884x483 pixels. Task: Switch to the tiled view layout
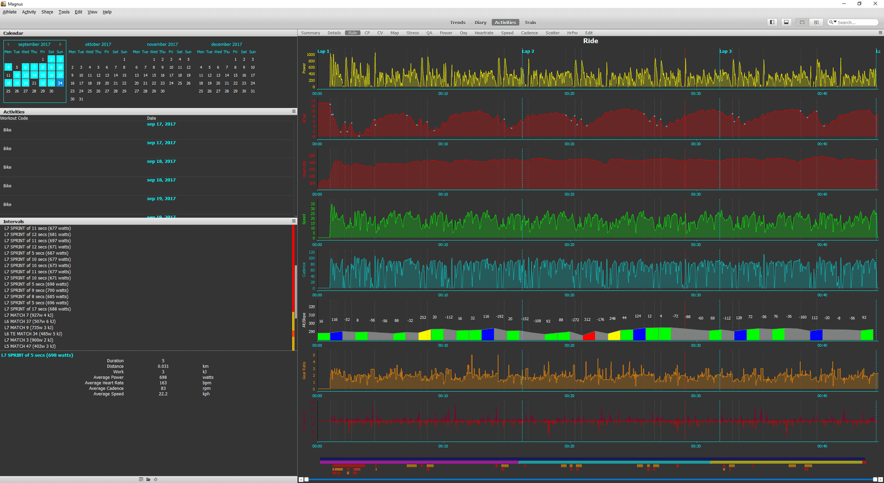[x=816, y=22]
